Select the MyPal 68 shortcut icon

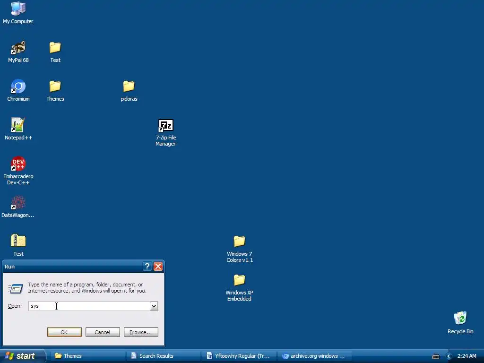[18, 48]
